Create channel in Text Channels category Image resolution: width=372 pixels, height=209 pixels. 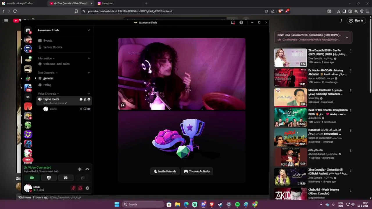tap(89, 73)
